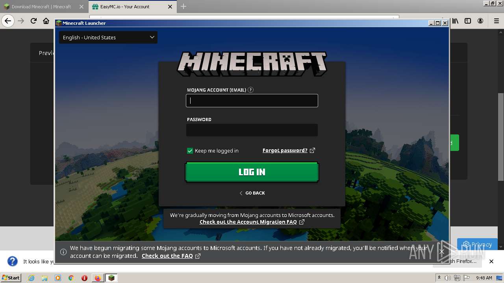Open the Windows Start menu
504x283 pixels.
(x=11, y=277)
